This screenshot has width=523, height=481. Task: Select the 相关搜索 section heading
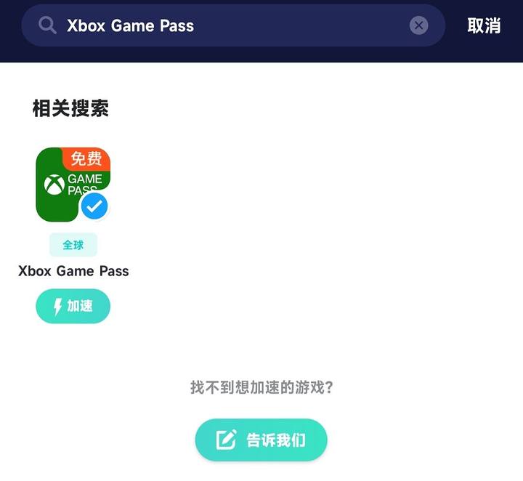(x=70, y=108)
